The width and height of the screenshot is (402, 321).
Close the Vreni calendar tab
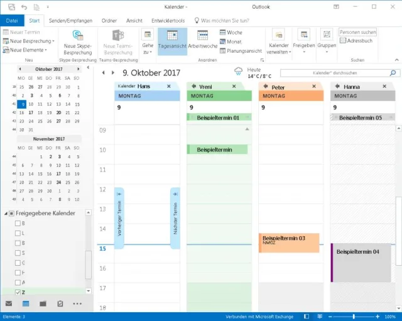pos(234,87)
